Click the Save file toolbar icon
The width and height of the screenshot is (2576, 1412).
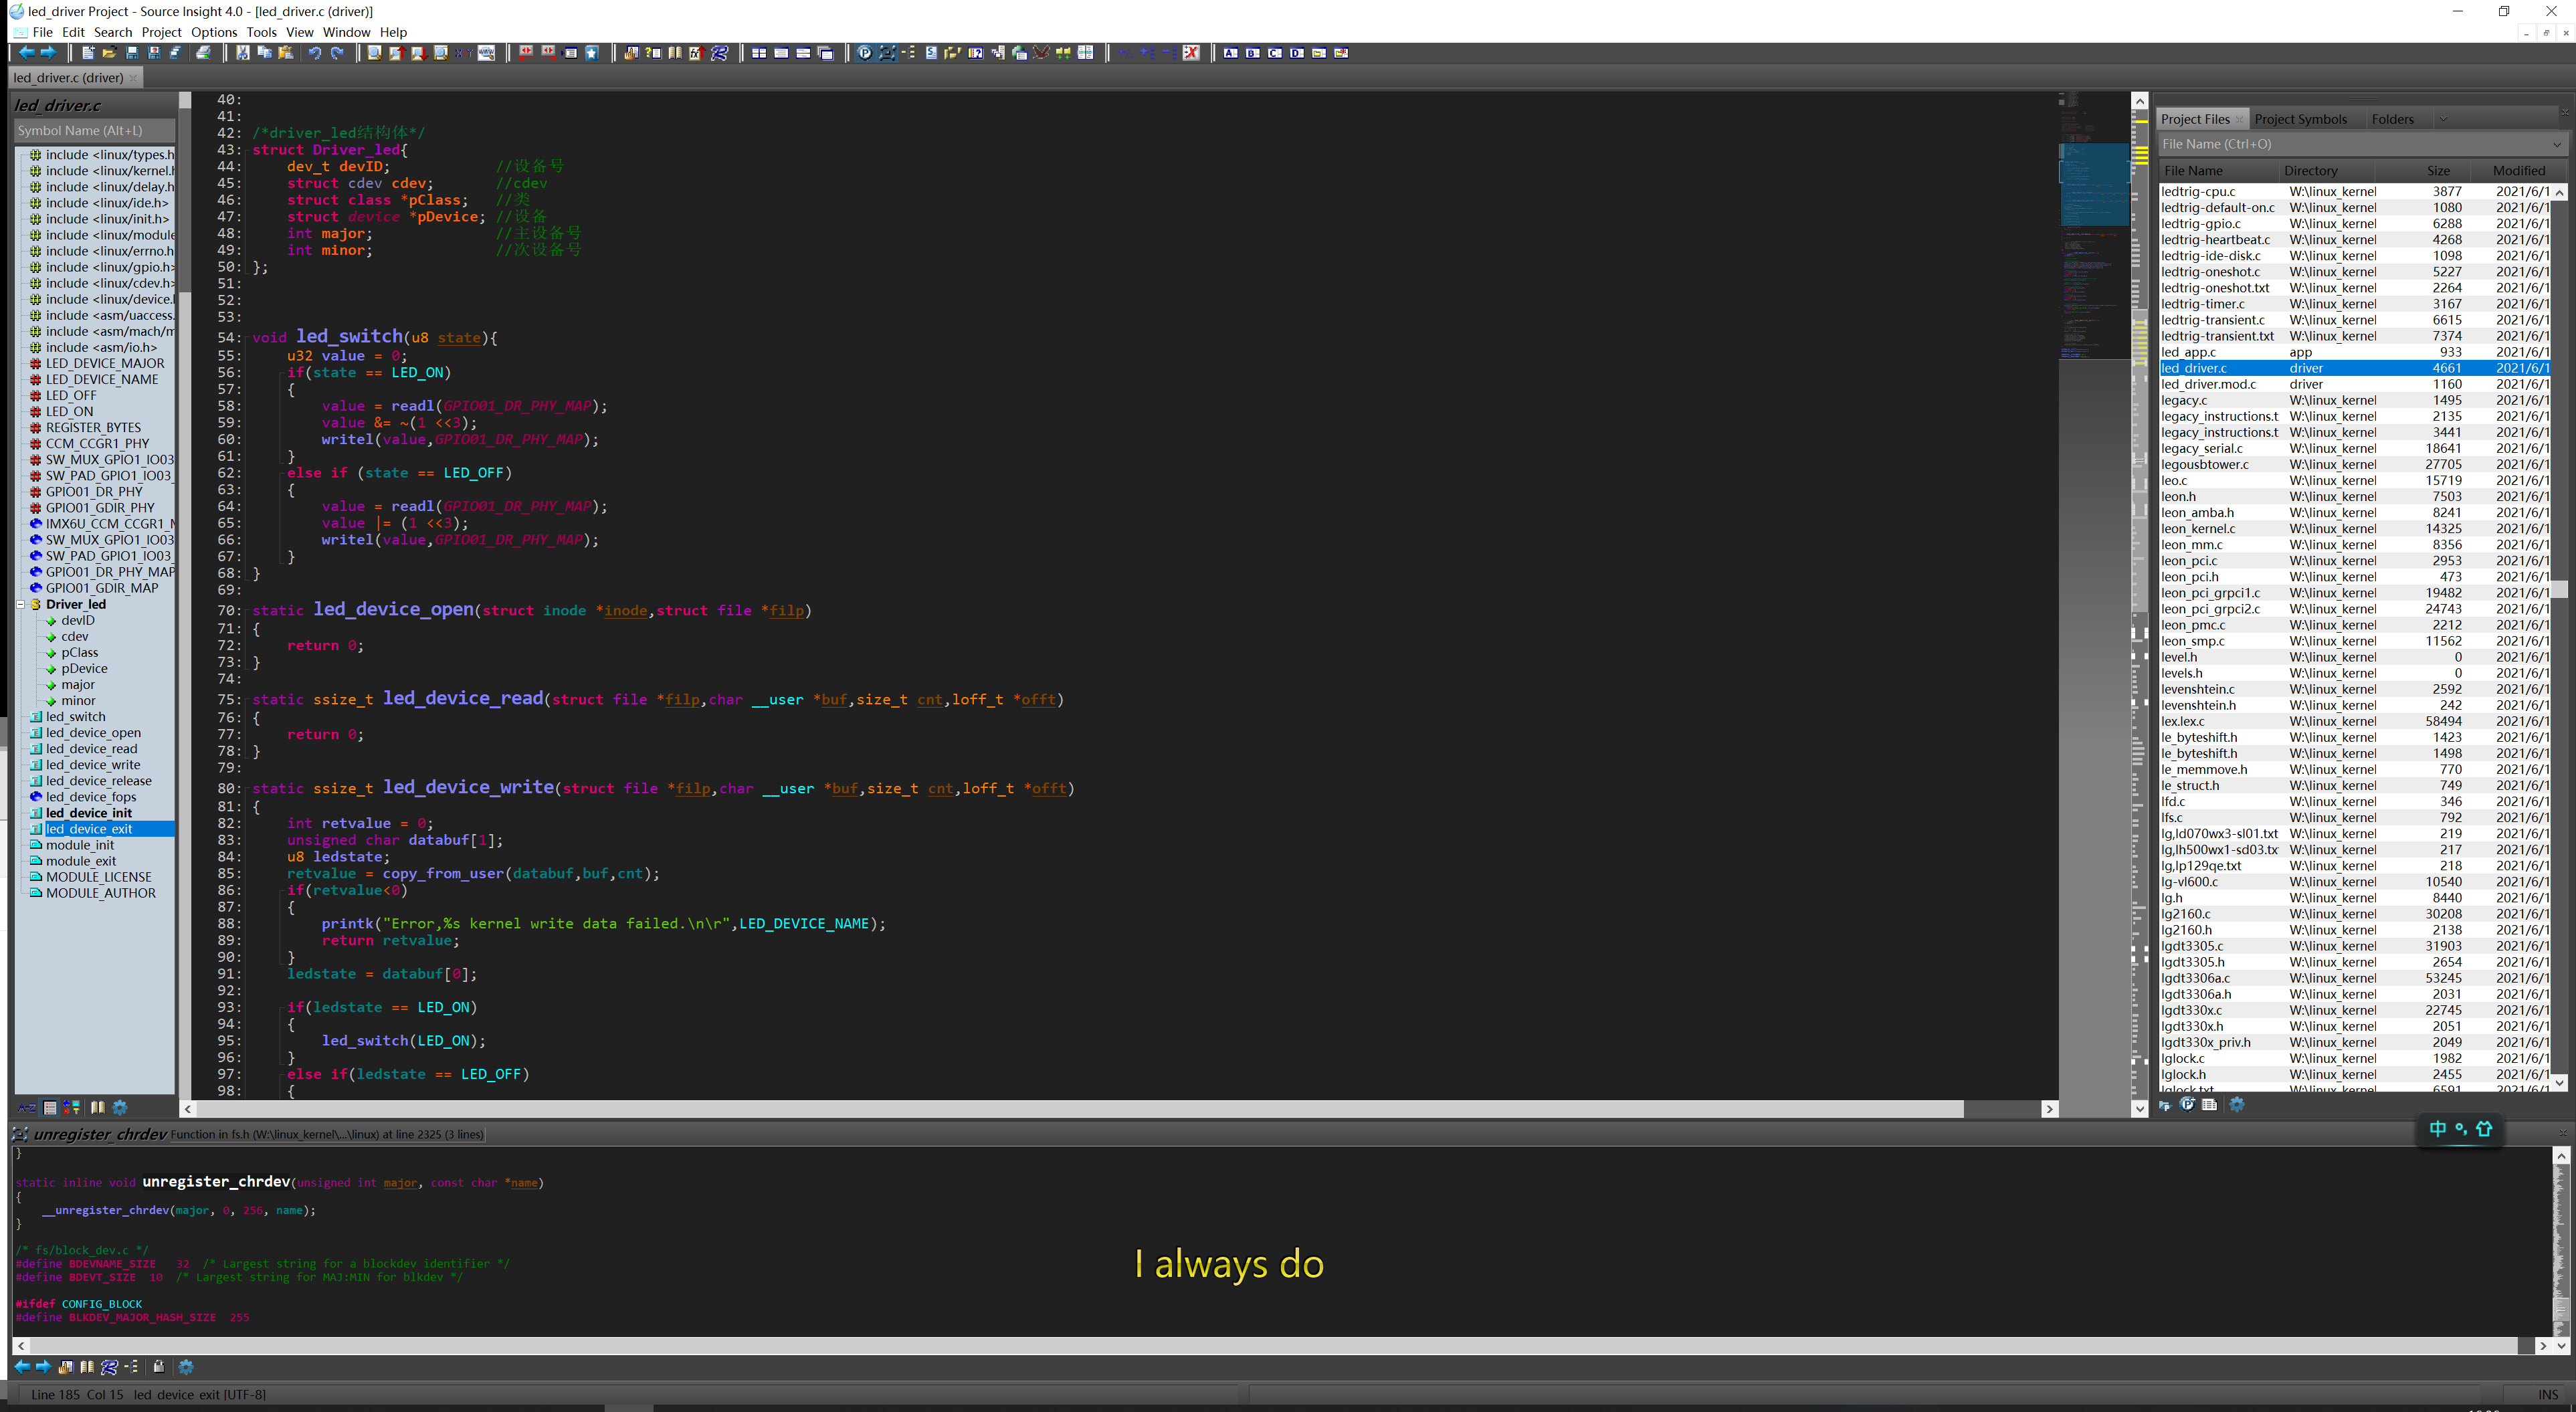point(132,53)
